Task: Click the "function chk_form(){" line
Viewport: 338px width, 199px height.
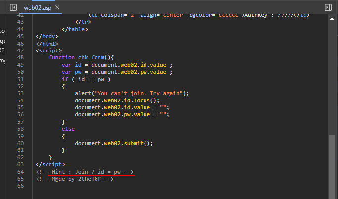Action: 81,57
